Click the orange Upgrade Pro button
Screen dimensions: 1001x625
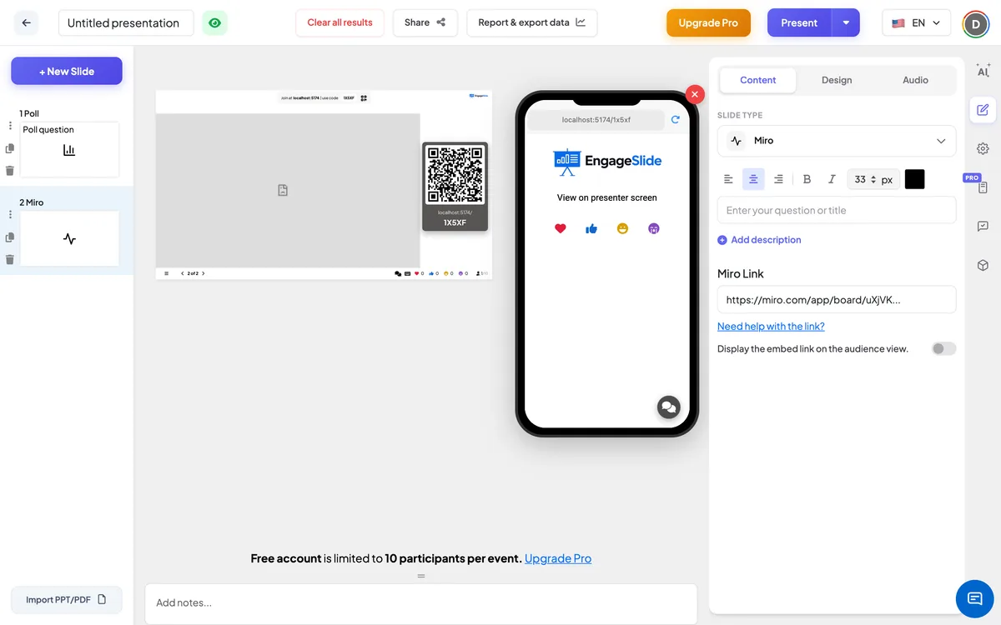coord(708,22)
